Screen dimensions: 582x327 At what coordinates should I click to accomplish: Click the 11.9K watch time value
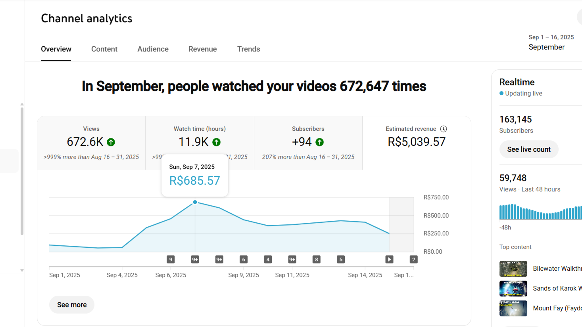[x=194, y=142]
